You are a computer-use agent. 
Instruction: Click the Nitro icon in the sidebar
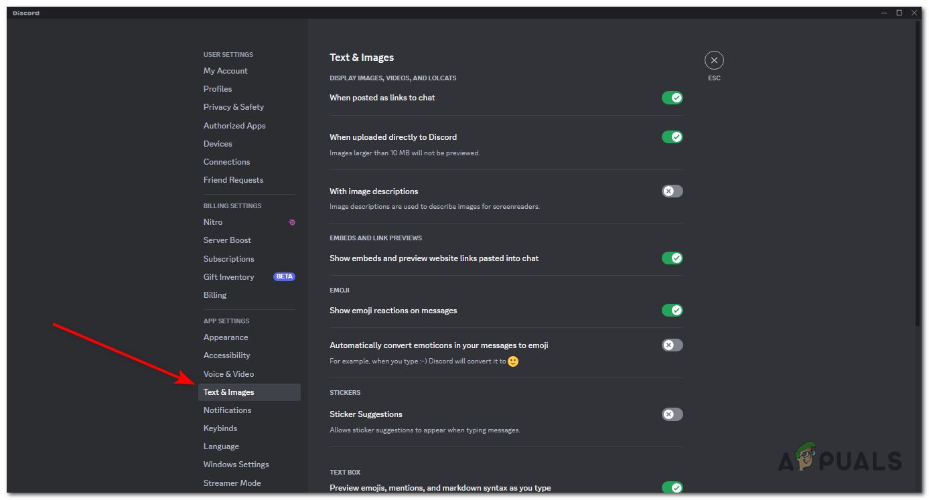pyautogui.click(x=291, y=222)
